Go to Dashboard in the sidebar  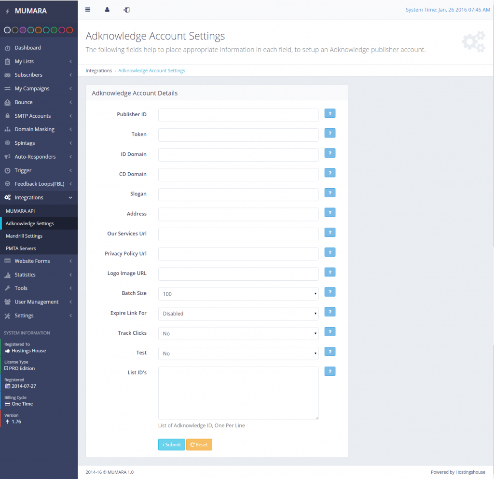(27, 48)
